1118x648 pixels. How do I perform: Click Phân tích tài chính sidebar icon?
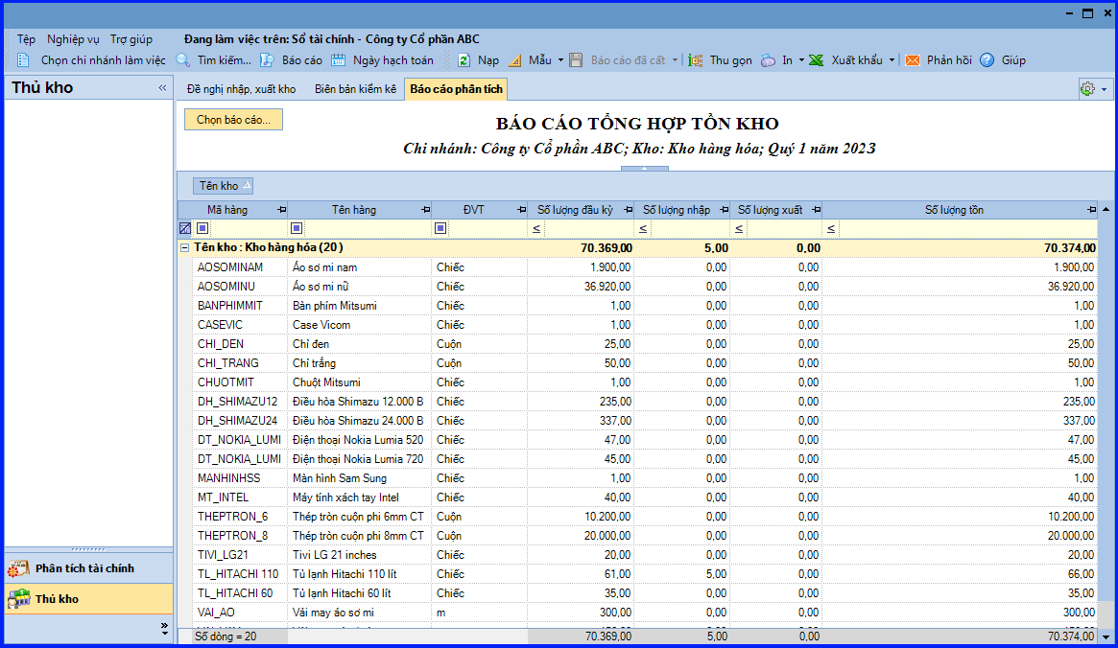coord(18,568)
